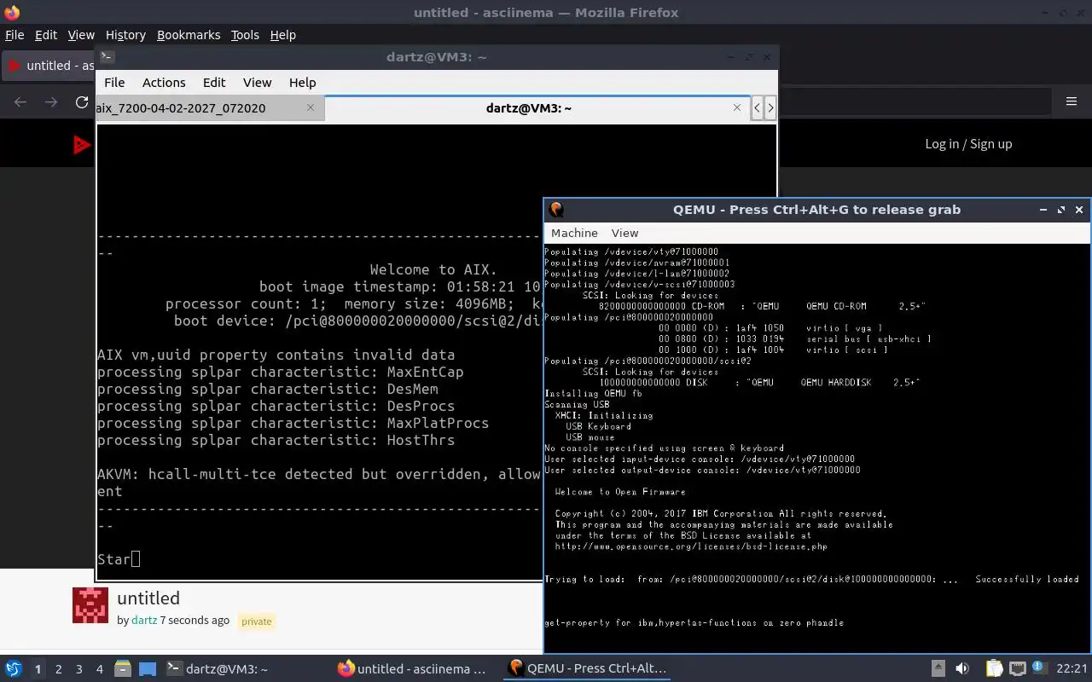Click the notification tray icon with badge
Viewport: 1092px width, 682px height.
pyautogui.click(x=1040, y=669)
